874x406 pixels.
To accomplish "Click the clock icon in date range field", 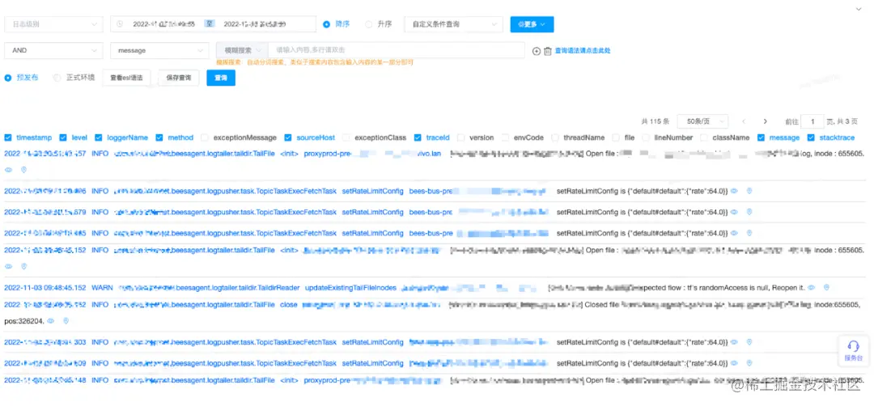I will pyautogui.click(x=120, y=24).
